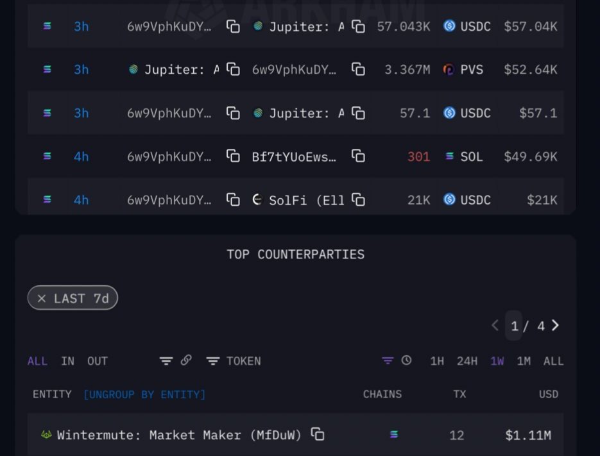
Task: Copy the Wintermute Market Maker address
Action: pyautogui.click(x=318, y=434)
